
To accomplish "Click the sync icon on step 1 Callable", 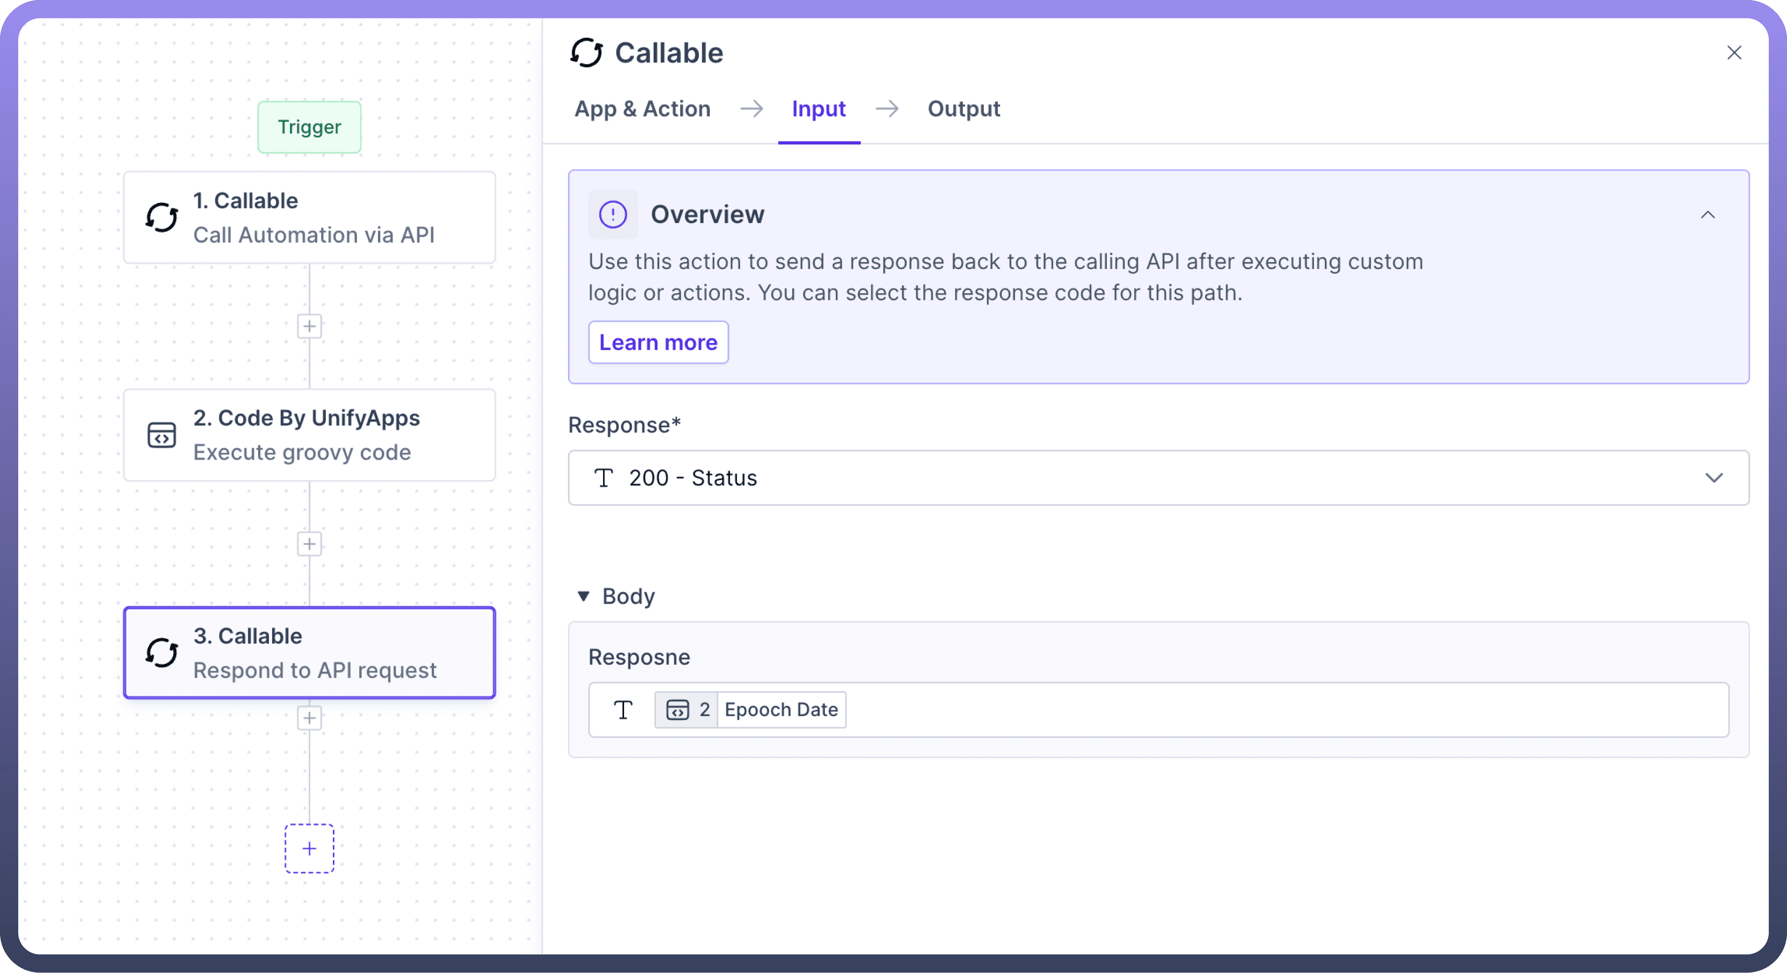I will (162, 217).
